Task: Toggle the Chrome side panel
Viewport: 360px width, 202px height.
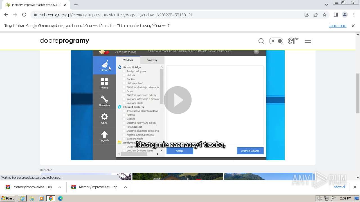Action: 336,15
